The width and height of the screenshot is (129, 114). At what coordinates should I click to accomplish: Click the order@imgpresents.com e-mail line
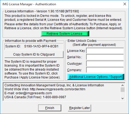tap(28, 93)
